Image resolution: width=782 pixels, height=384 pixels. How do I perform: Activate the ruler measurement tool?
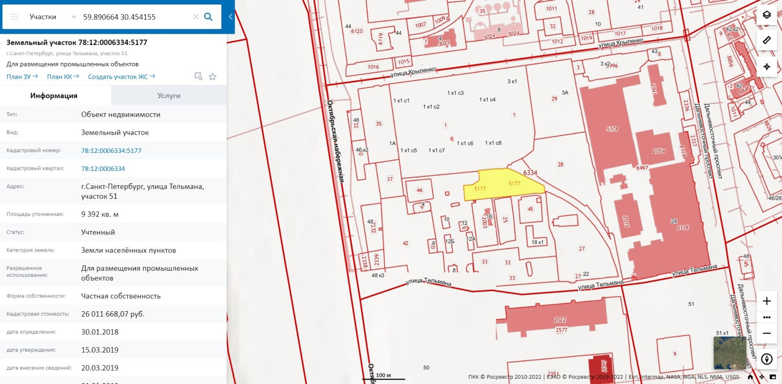click(x=767, y=40)
